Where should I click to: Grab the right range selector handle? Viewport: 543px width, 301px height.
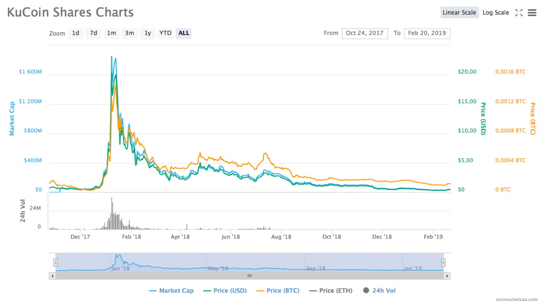pos(443,262)
